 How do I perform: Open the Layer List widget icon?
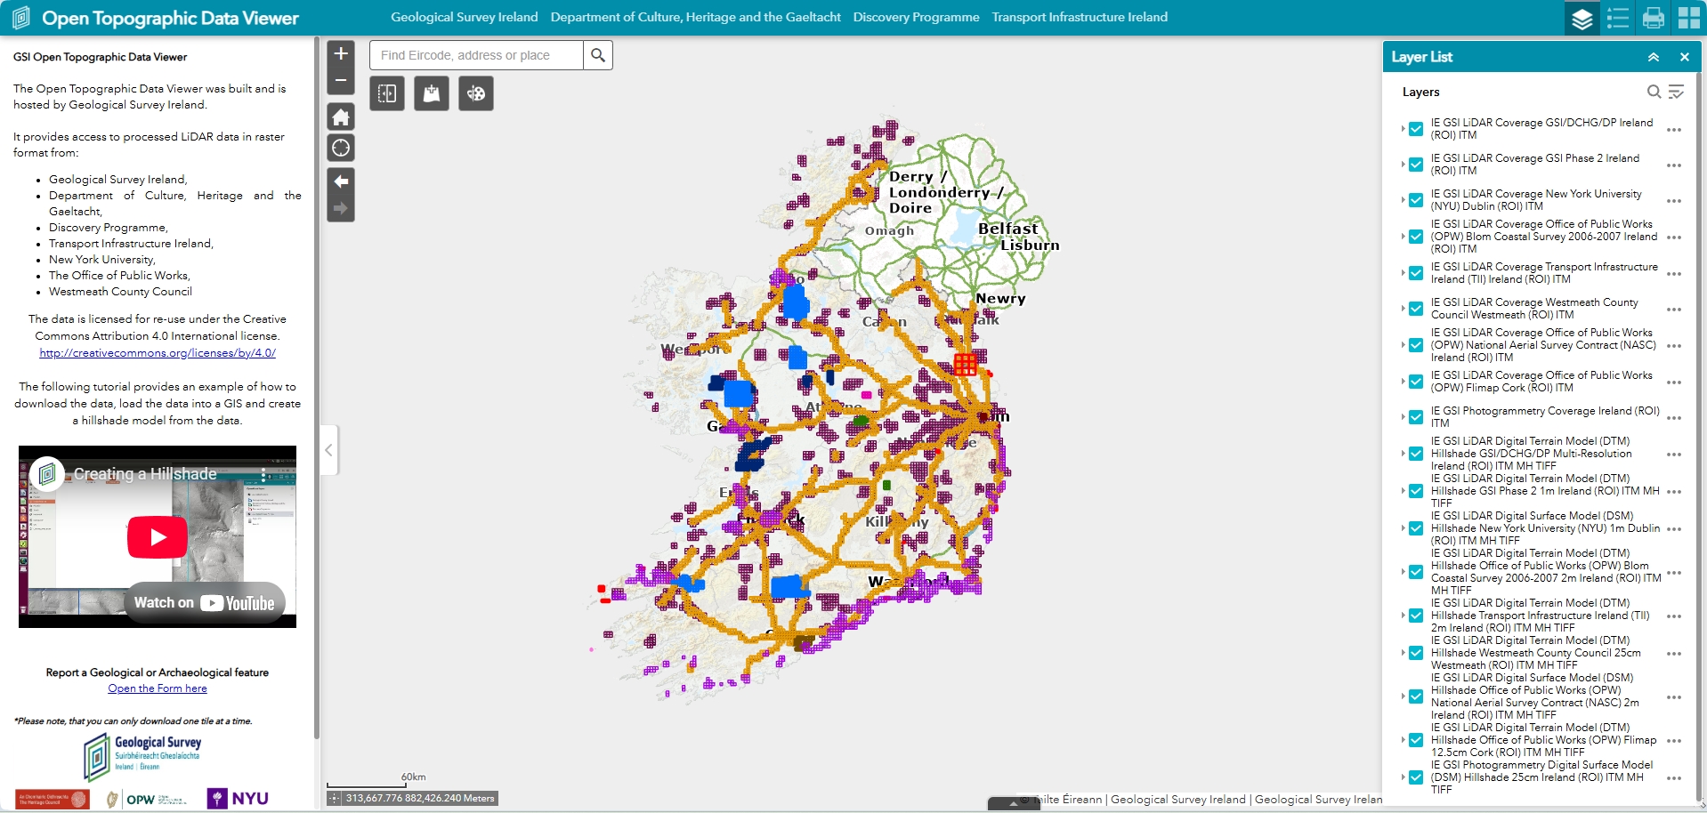(1582, 18)
